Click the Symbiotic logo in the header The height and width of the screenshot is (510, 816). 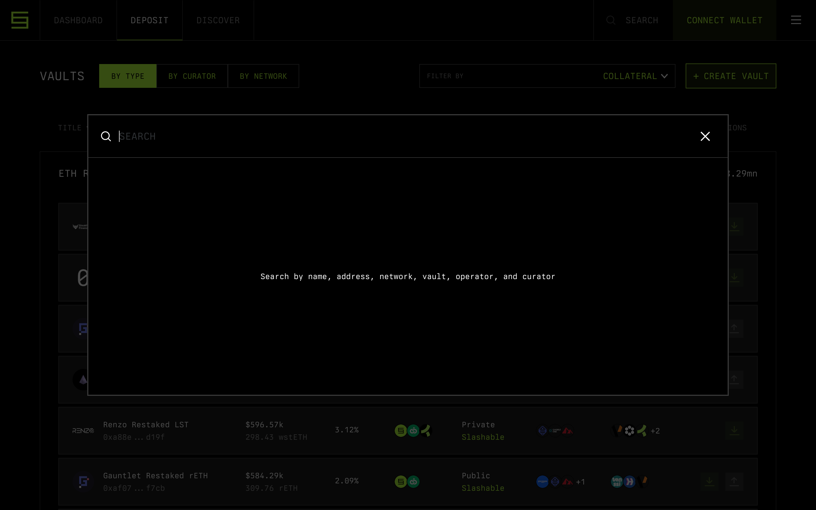tap(20, 20)
